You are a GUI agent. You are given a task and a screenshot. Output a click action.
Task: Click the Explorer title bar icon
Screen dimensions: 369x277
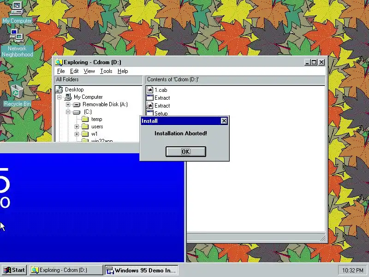click(59, 62)
